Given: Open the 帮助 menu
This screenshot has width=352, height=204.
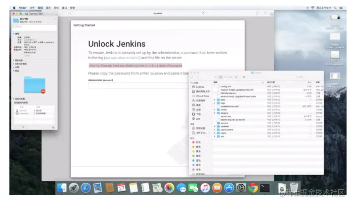Looking at the screenshot, I should click(x=73, y=8).
